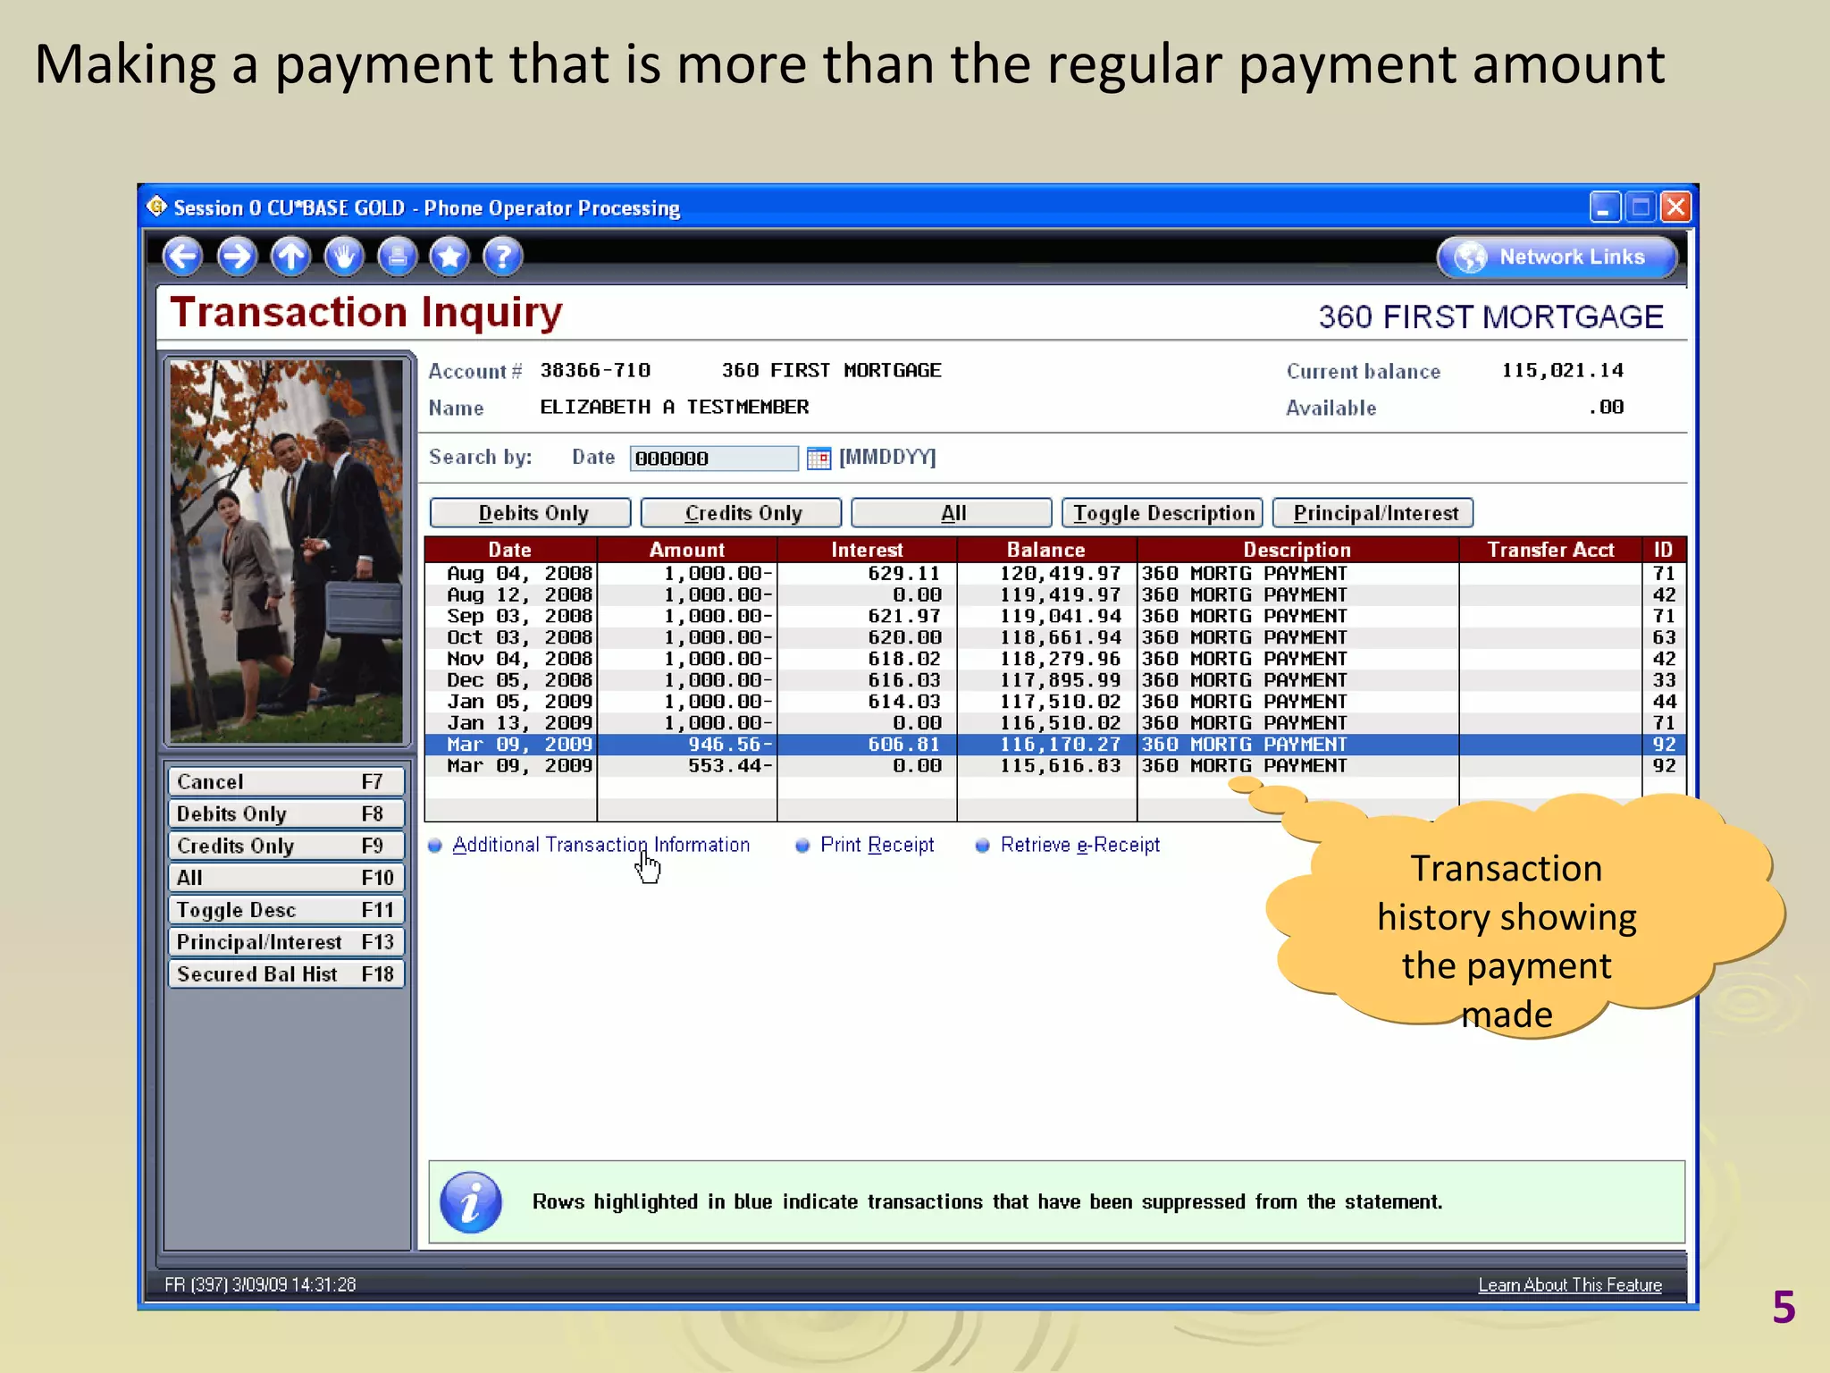Click the Transfer Acct column header
This screenshot has width=1830, height=1373.
(x=1550, y=550)
